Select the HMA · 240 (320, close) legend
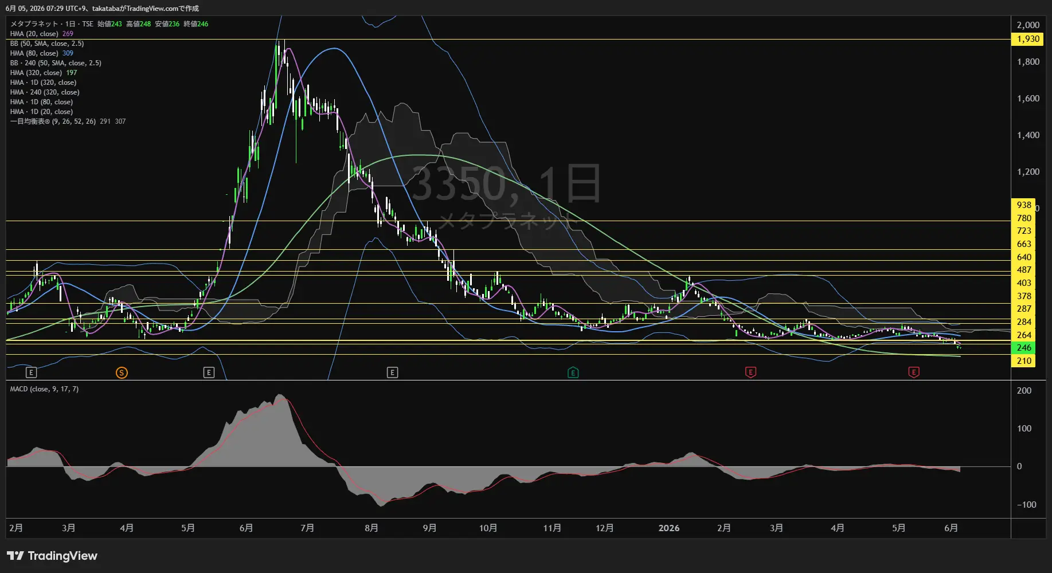 point(45,92)
